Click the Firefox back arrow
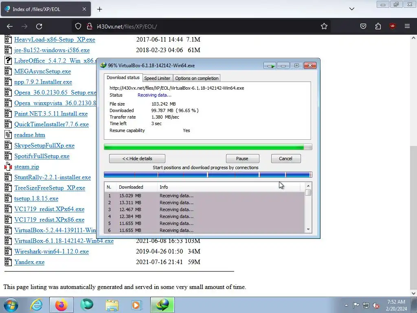 pos(10,26)
